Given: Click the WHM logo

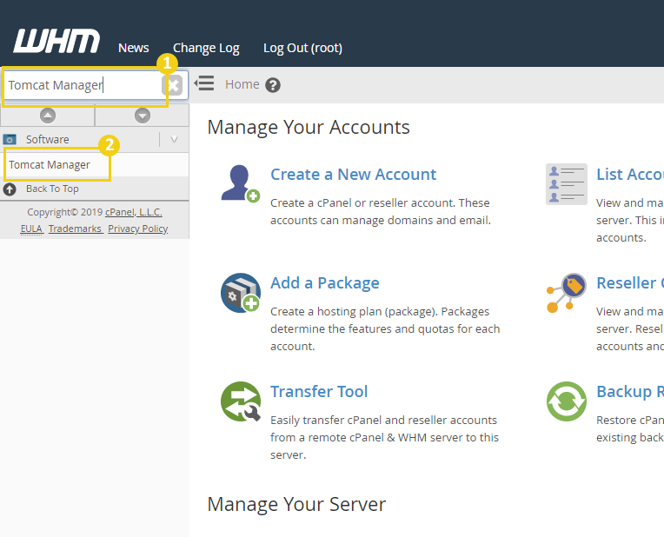Looking at the screenshot, I should [56, 41].
